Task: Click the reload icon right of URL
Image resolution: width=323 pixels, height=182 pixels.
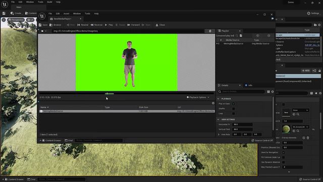Action: pos(210,31)
